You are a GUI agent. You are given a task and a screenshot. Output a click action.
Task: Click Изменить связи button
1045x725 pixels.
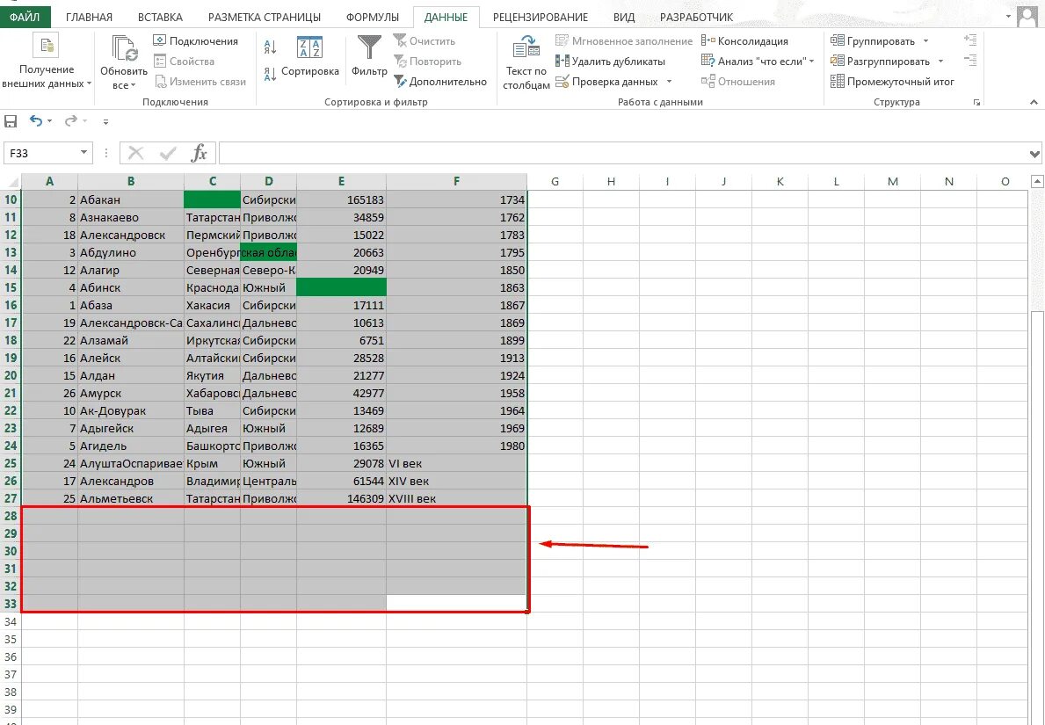point(200,82)
